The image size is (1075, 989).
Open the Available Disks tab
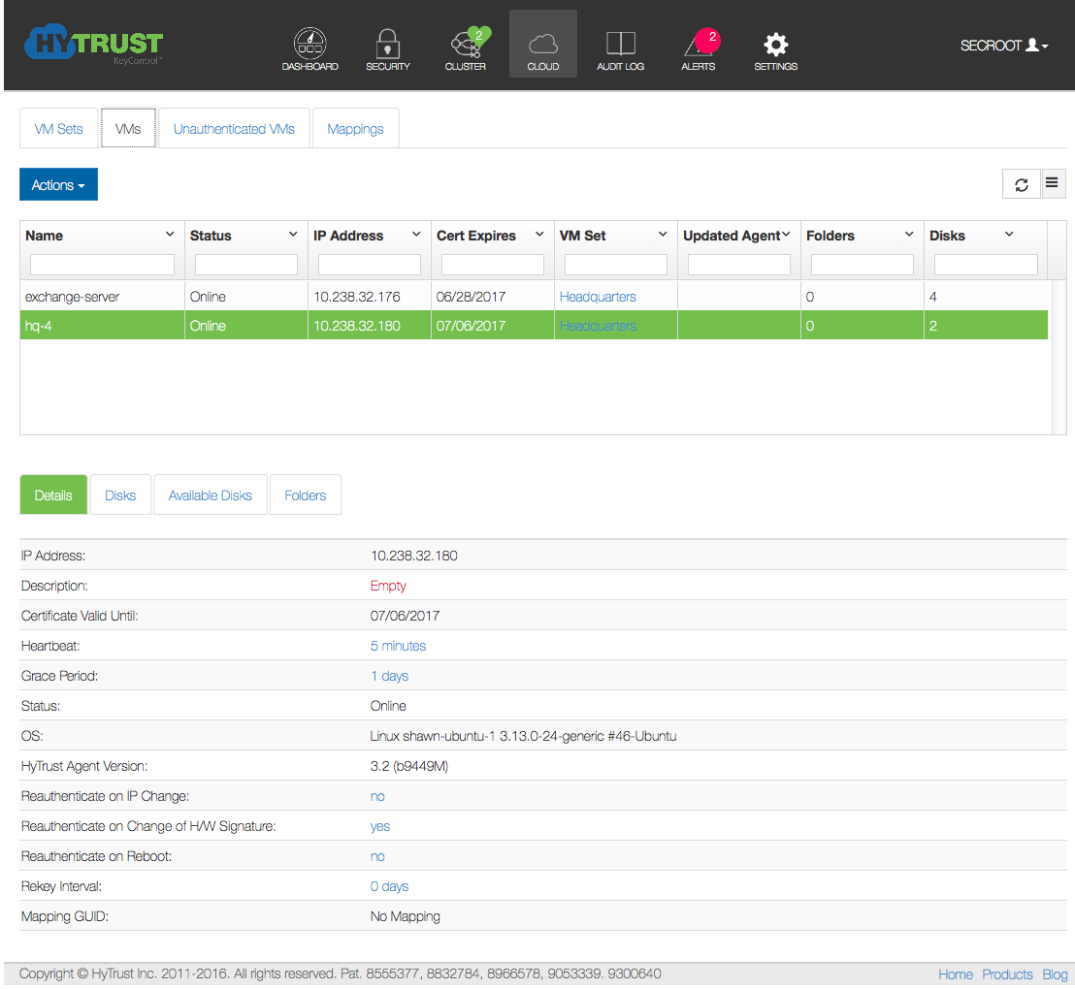tap(210, 495)
